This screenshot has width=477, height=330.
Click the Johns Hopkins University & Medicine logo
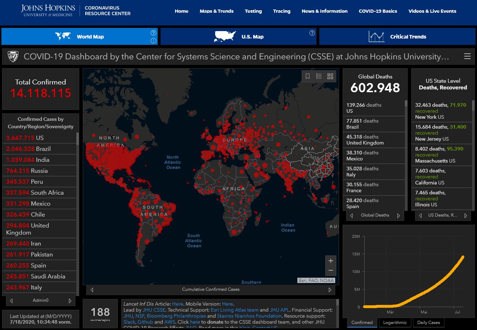click(48, 11)
